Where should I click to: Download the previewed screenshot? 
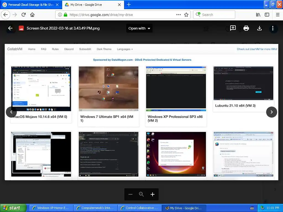tap(259, 28)
